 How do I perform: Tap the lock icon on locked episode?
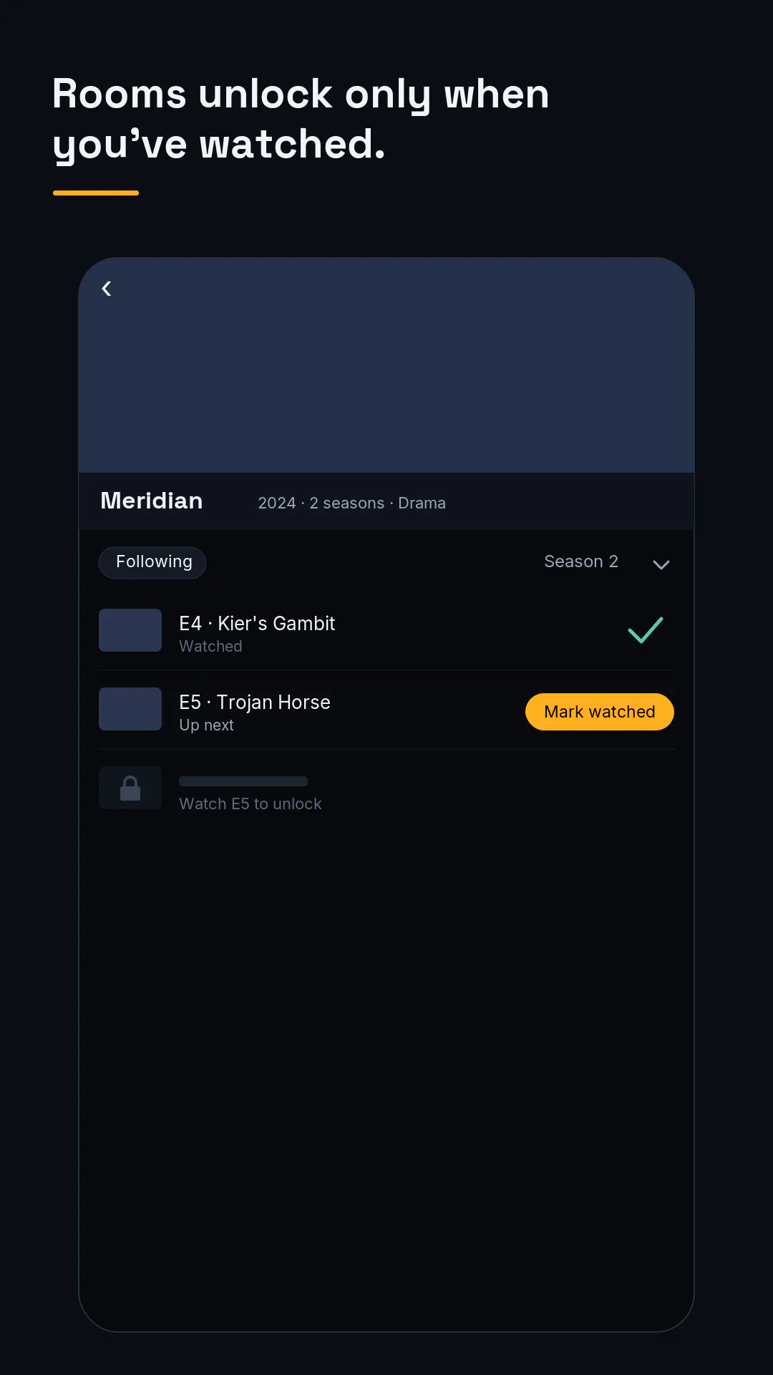pyautogui.click(x=130, y=788)
